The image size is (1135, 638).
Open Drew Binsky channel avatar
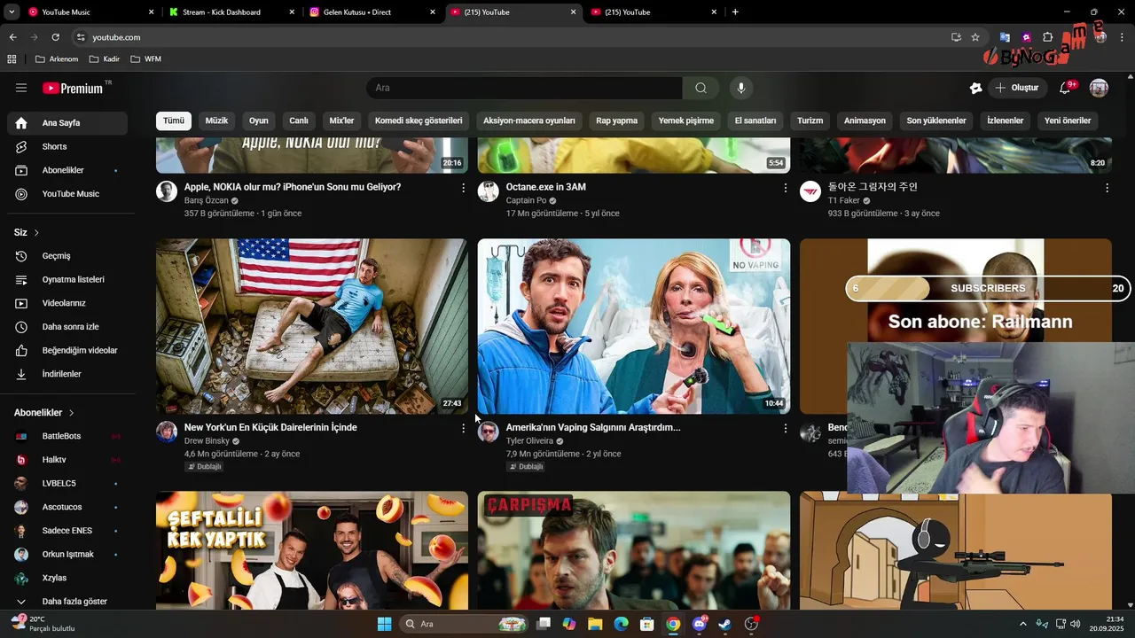pyautogui.click(x=167, y=432)
